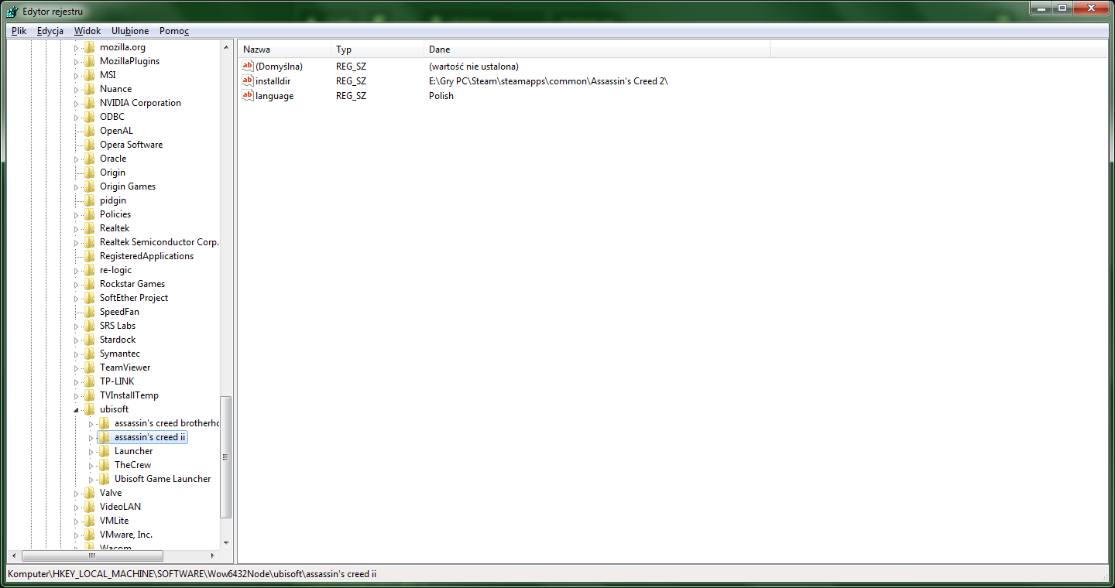Select the pidgin folder icon
The width and height of the screenshot is (1115, 588).
click(x=90, y=200)
